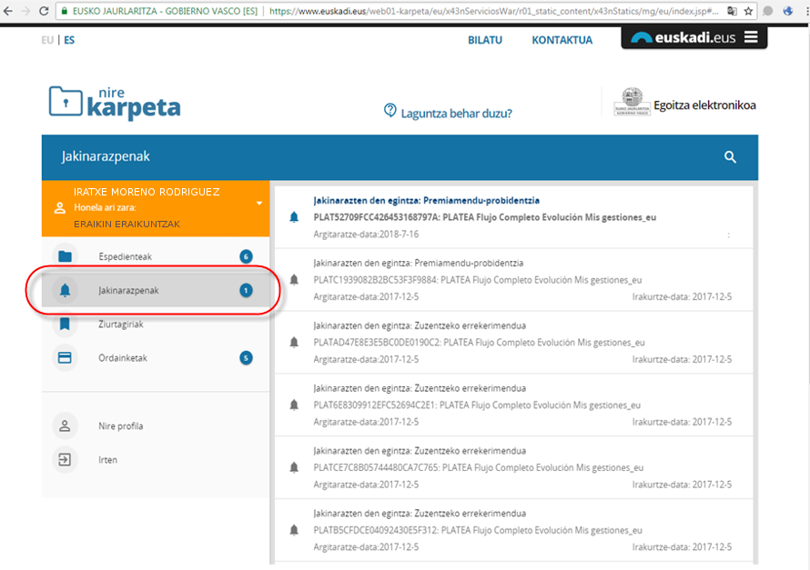This screenshot has width=810, height=570.
Task: Open the Ordainketak menu item
Action: click(122, 357)
